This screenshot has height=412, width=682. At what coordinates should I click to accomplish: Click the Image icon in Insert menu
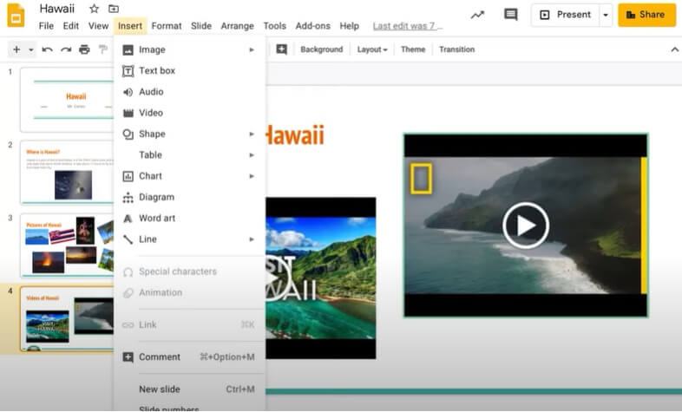pyautogui.click(x=128, y=50)
